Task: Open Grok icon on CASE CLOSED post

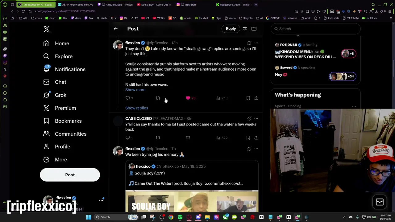Action: pyautogui.click(x=249, y=118)
